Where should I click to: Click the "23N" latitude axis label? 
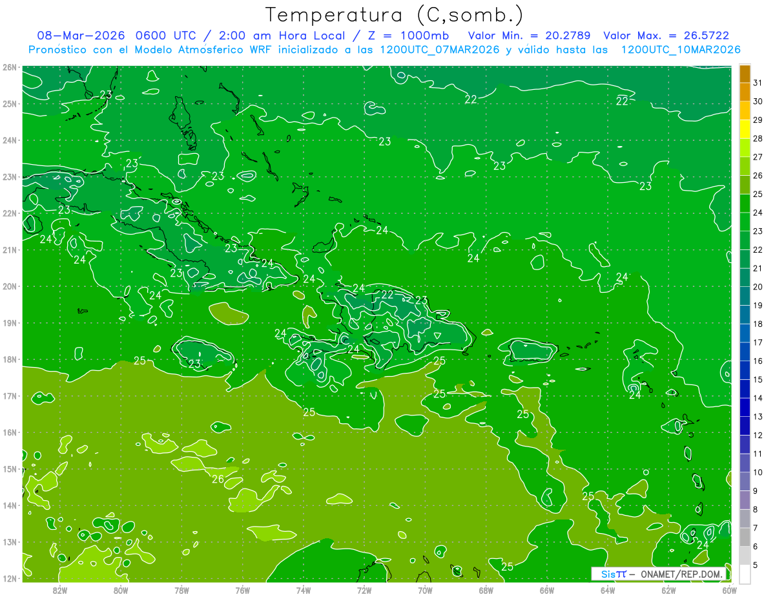(x=10, y=177)
